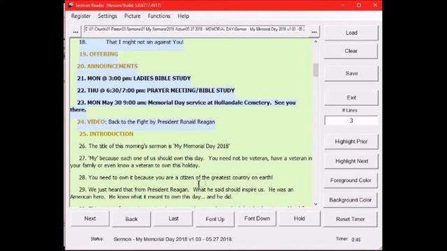Click line 28 'You need to own it'

tap(176, 178)
